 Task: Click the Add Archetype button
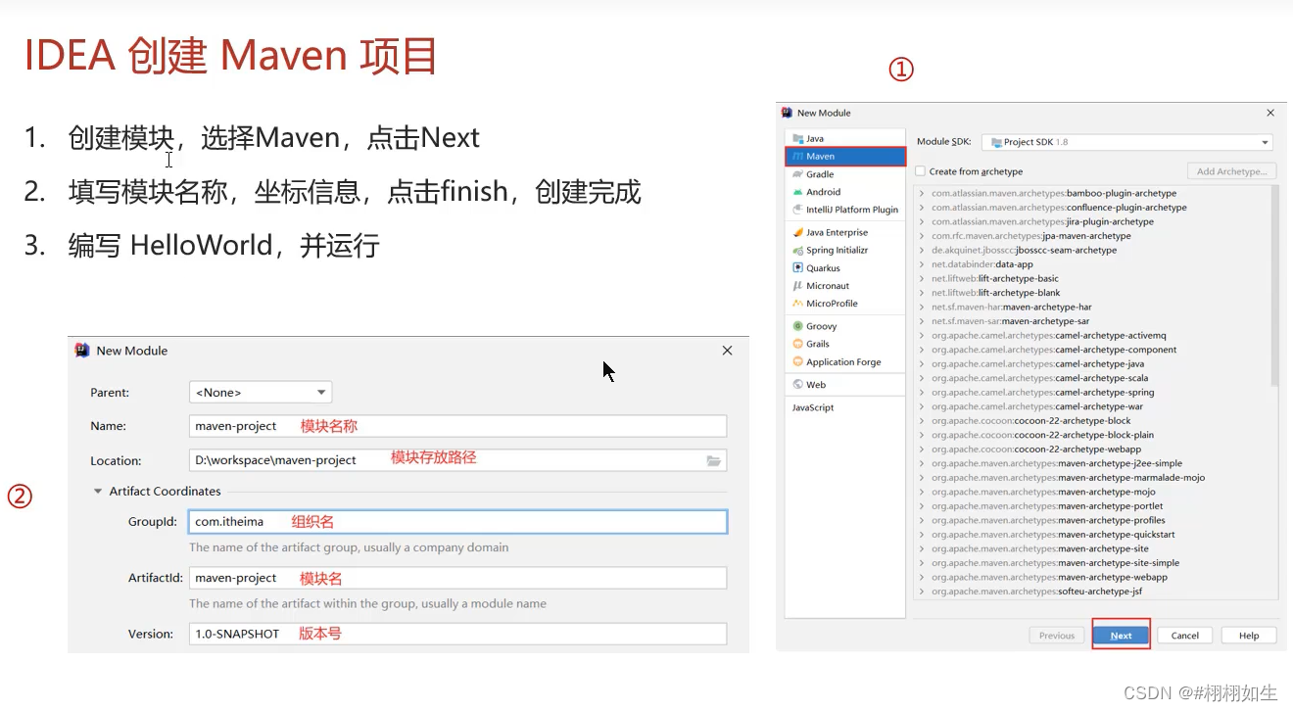point(1232,171)
